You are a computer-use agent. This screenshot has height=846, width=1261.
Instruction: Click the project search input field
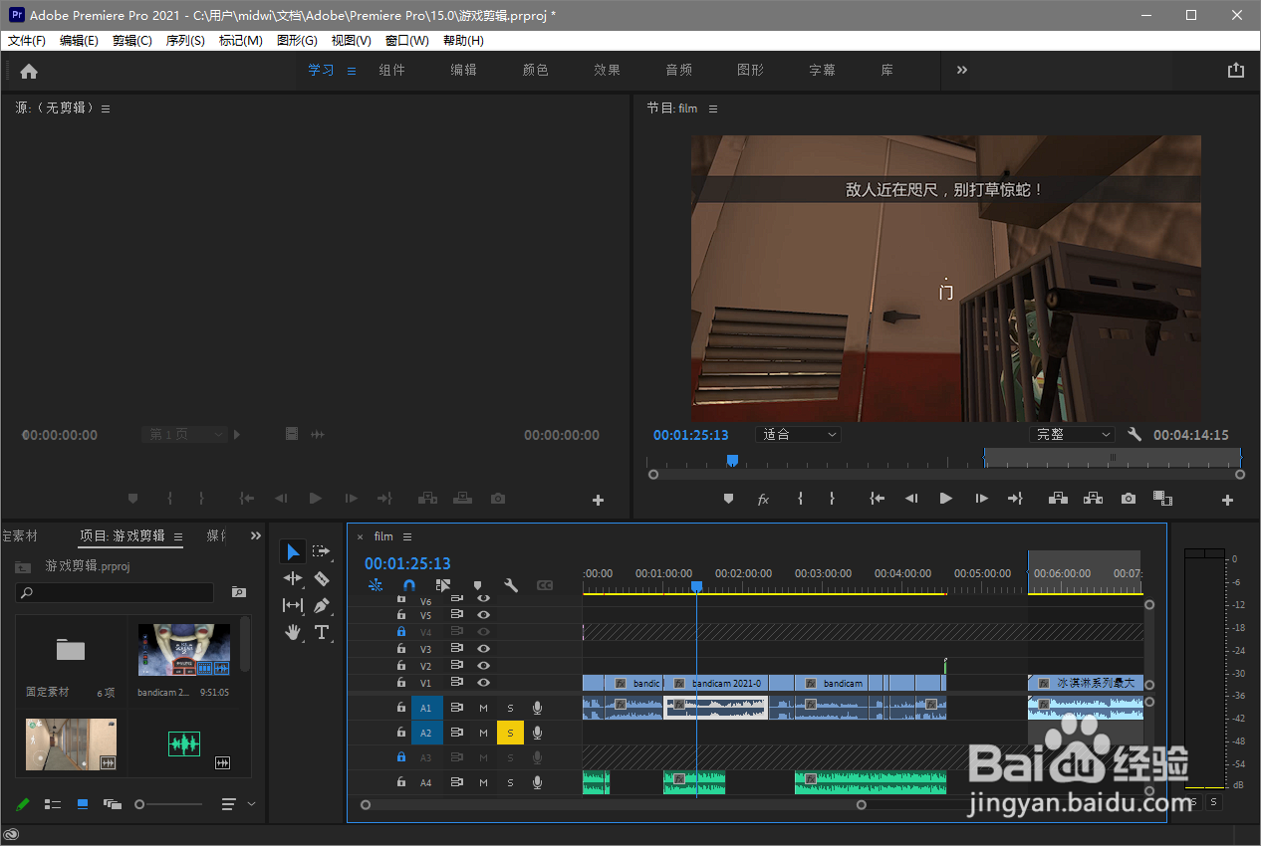115,592
